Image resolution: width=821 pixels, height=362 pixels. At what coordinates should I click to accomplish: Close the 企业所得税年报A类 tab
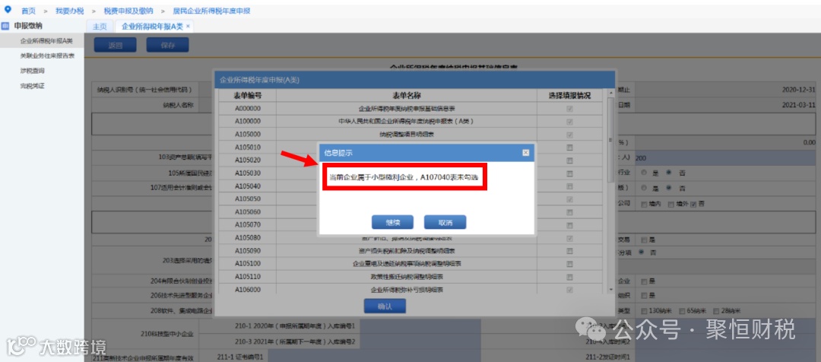coord(188,26)
